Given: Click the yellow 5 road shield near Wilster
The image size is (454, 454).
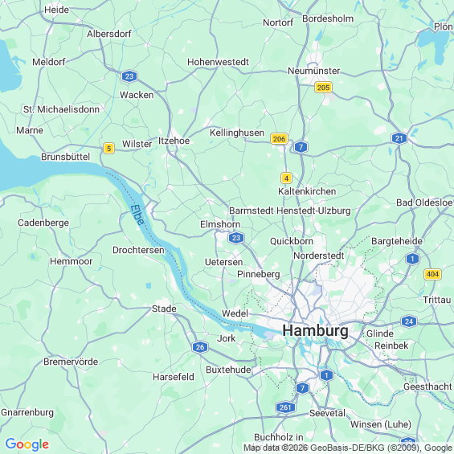Looking at the screenshot, I should click(108, 149).
